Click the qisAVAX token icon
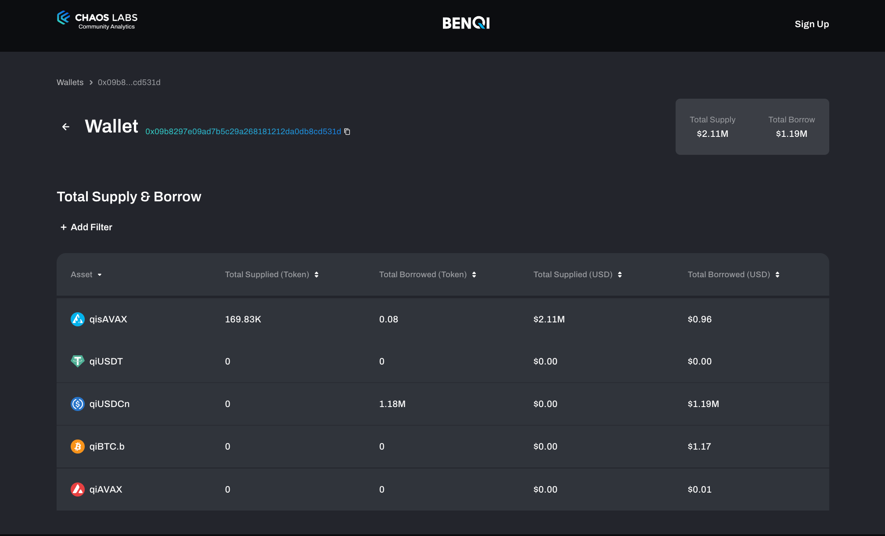The width and height of the screenshot is (885, 536). point(78,319)
